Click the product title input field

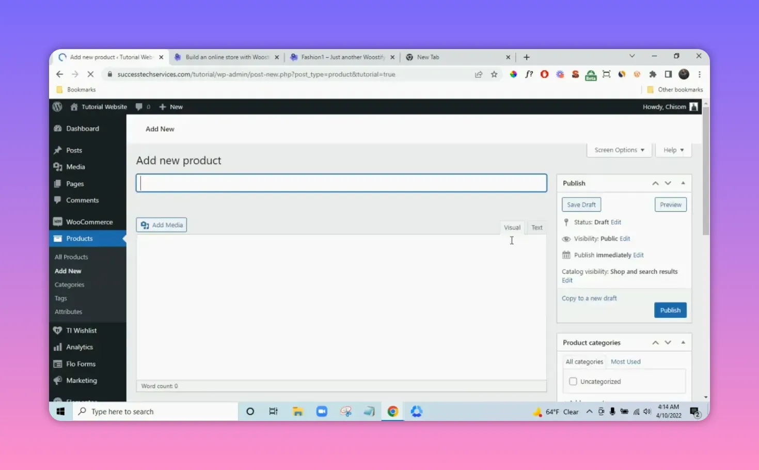pos(341,183)
